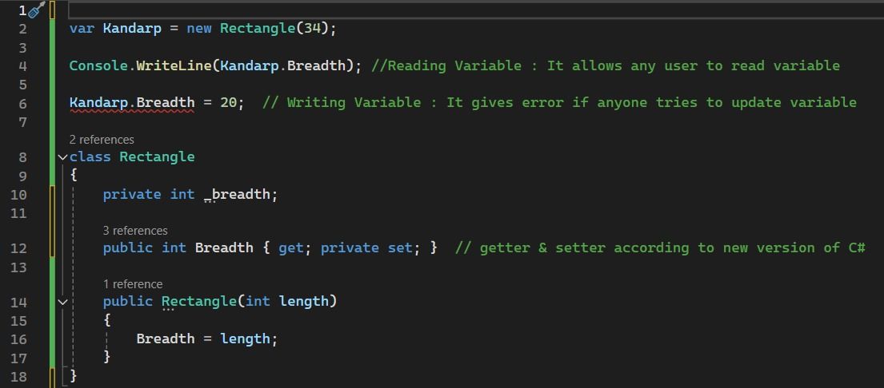
Task: Click line number 18 in the gutter
Action: (18, 375)
